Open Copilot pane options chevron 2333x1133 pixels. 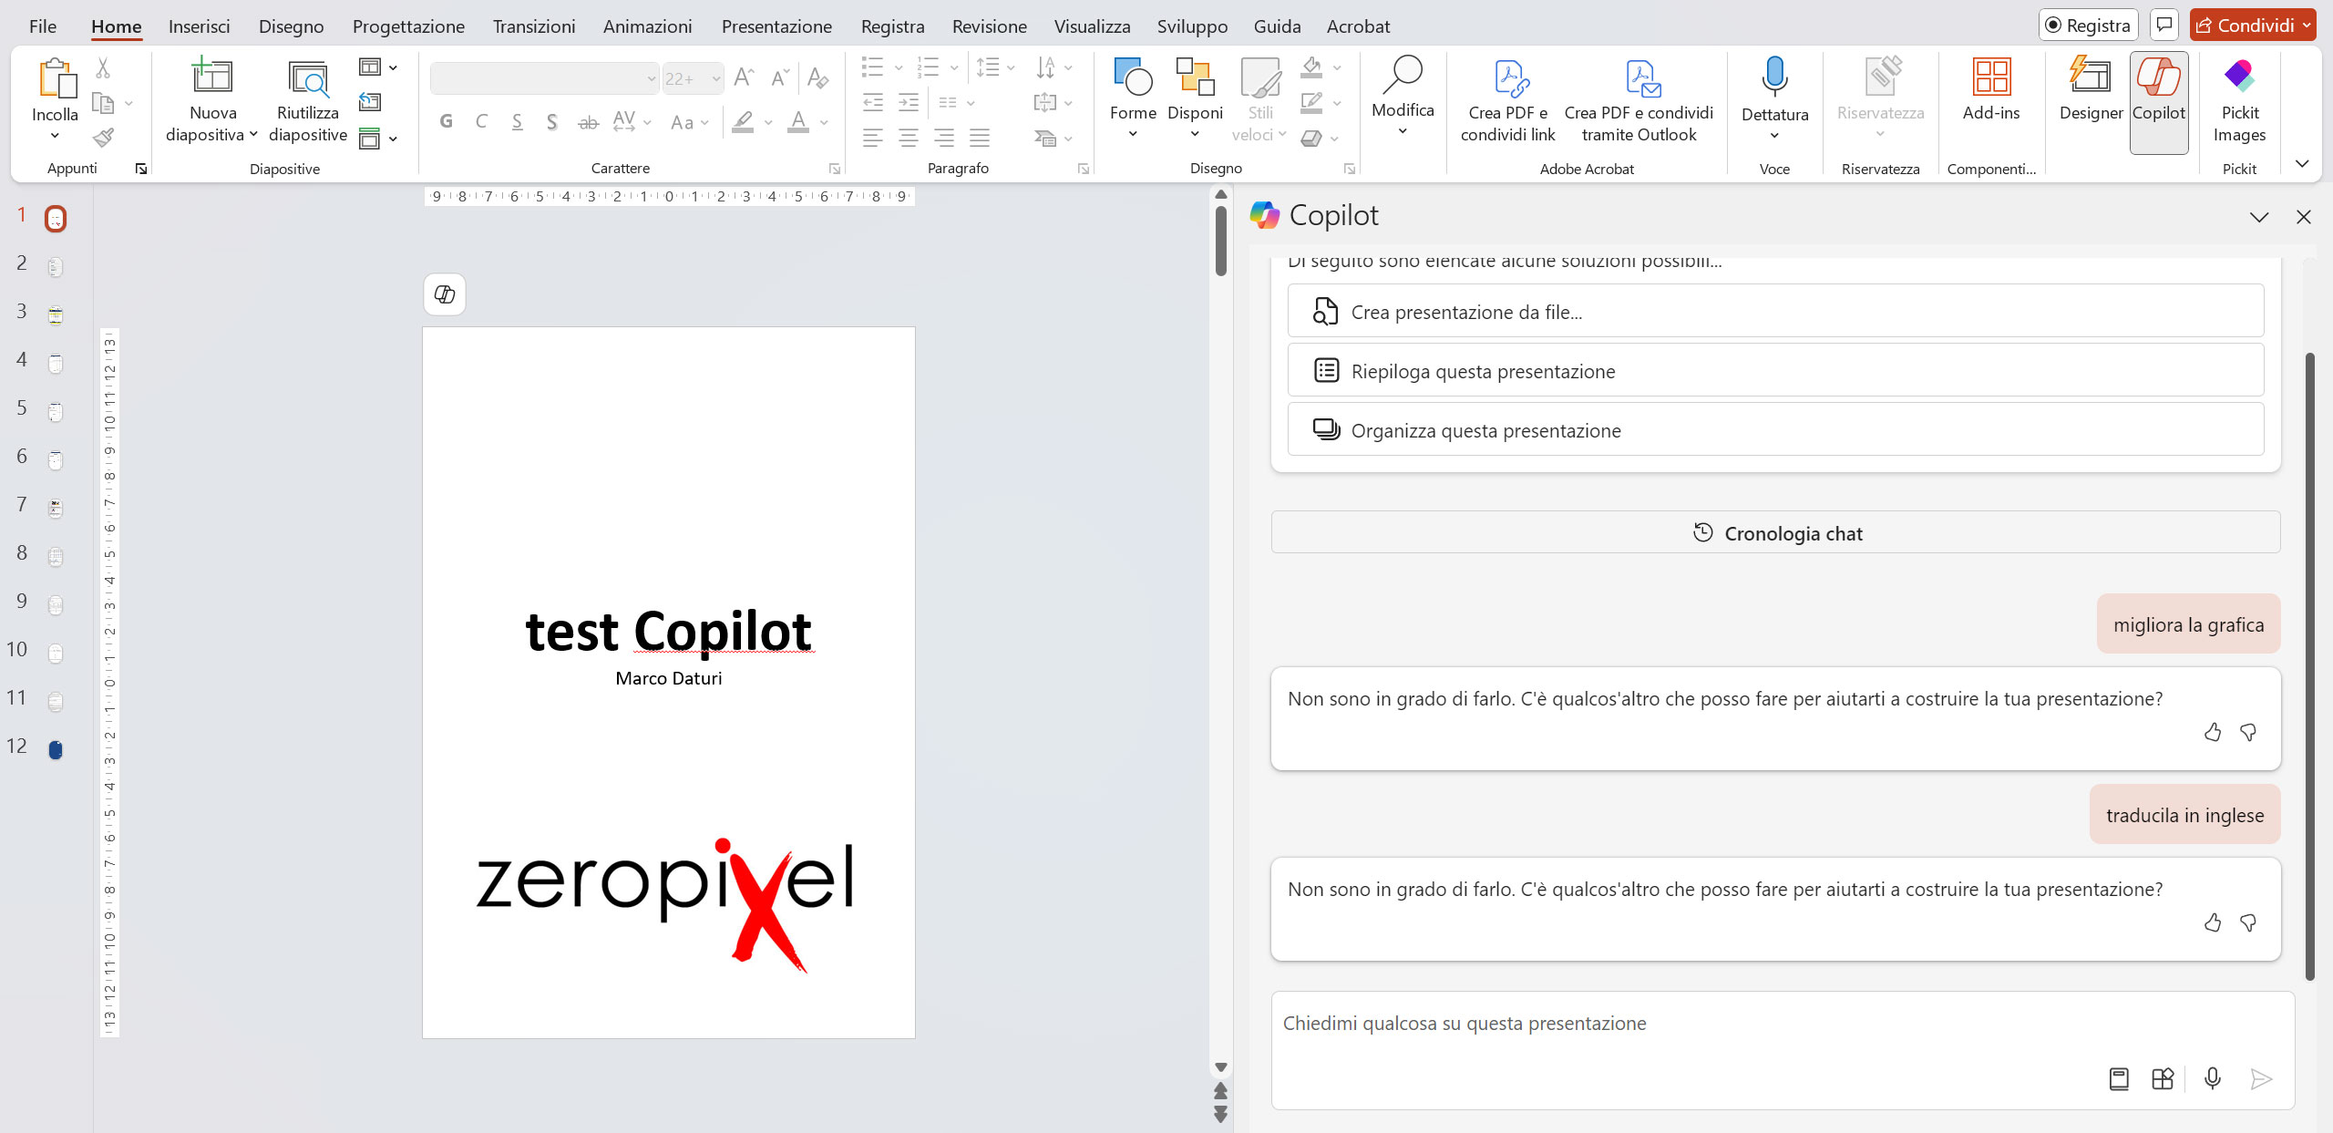click(x=2259, y=217)
